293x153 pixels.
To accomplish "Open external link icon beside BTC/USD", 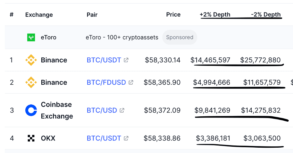I will click(122, 110).
